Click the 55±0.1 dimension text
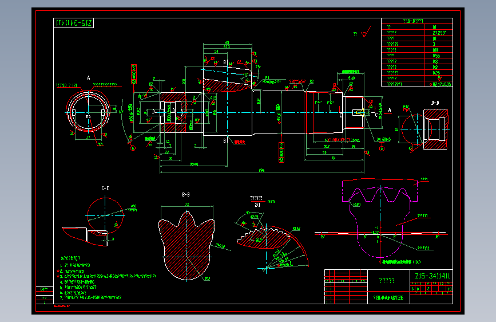The height and width of the screenshot is (322, 496). click(194, 164)
